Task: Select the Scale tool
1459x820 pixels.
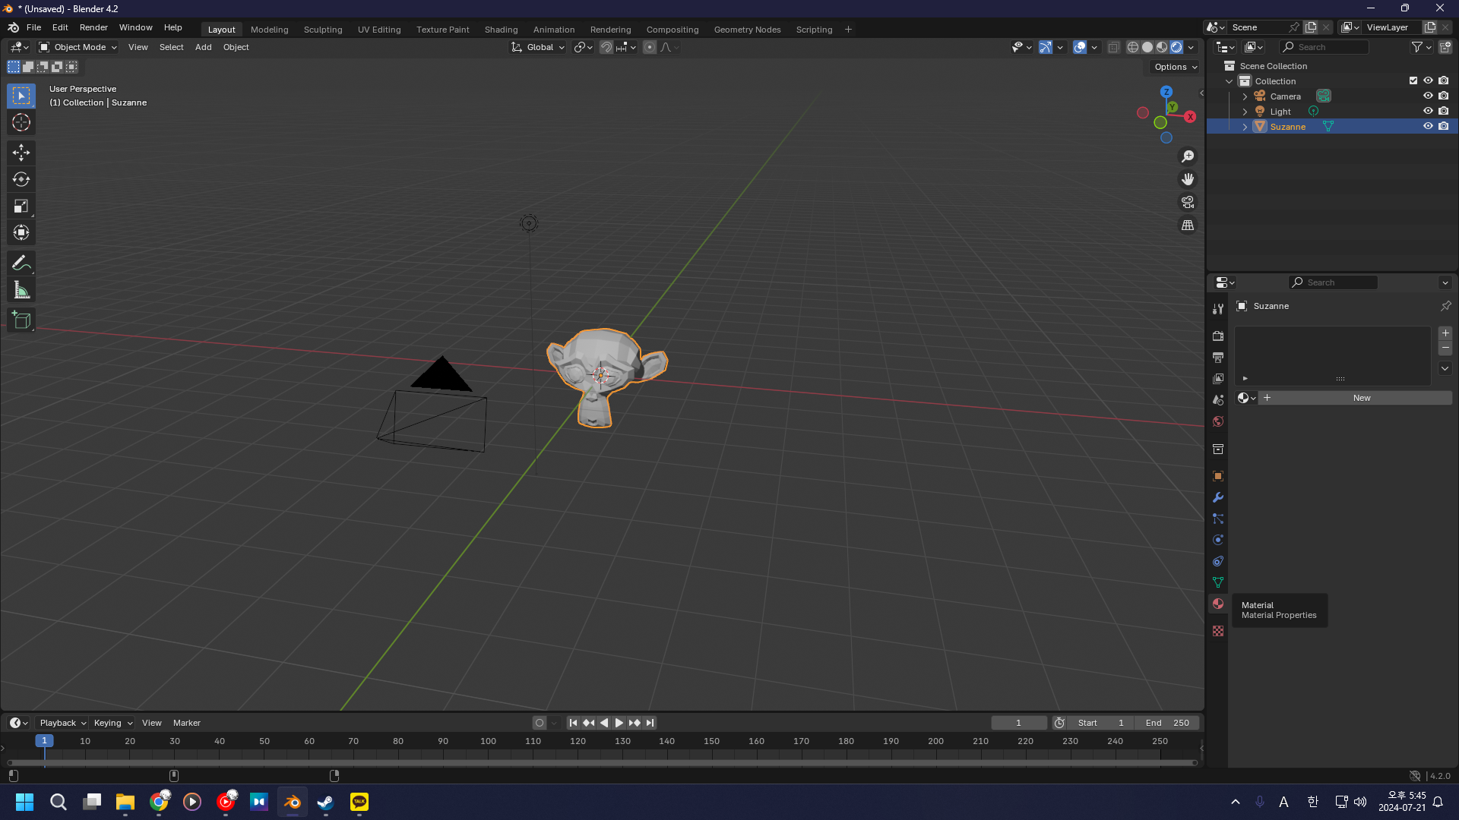Action: [21, 206]
